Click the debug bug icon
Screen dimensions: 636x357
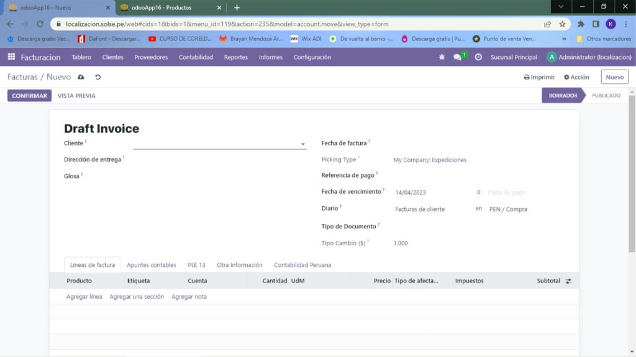(442, 57)
